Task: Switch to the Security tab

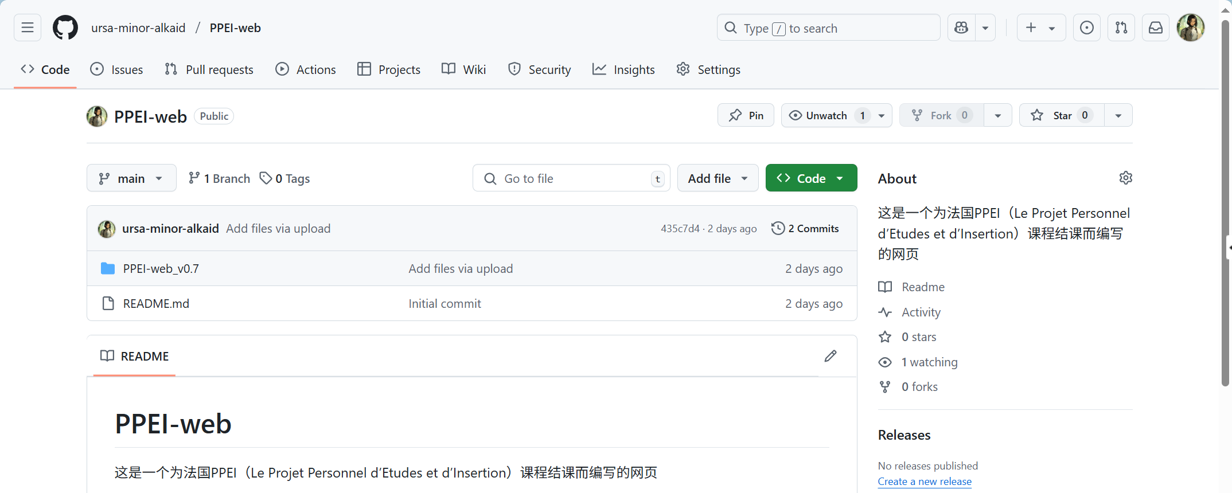Action: 540,69
